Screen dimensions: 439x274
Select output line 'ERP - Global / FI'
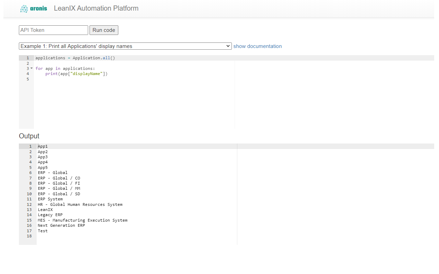click(x=59, y=183)
